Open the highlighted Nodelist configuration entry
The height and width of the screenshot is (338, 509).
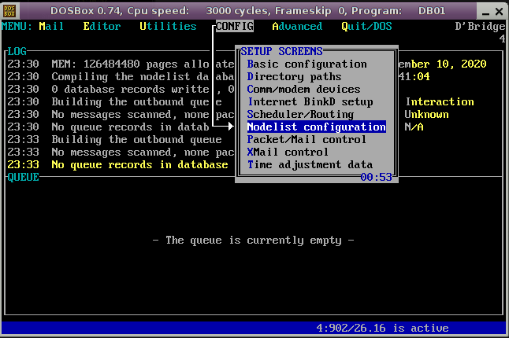tap(316, 127)
